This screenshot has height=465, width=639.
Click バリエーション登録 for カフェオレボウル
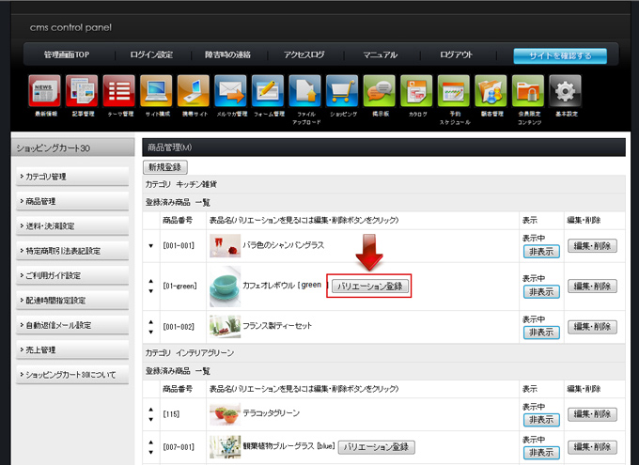click(371, 286)
